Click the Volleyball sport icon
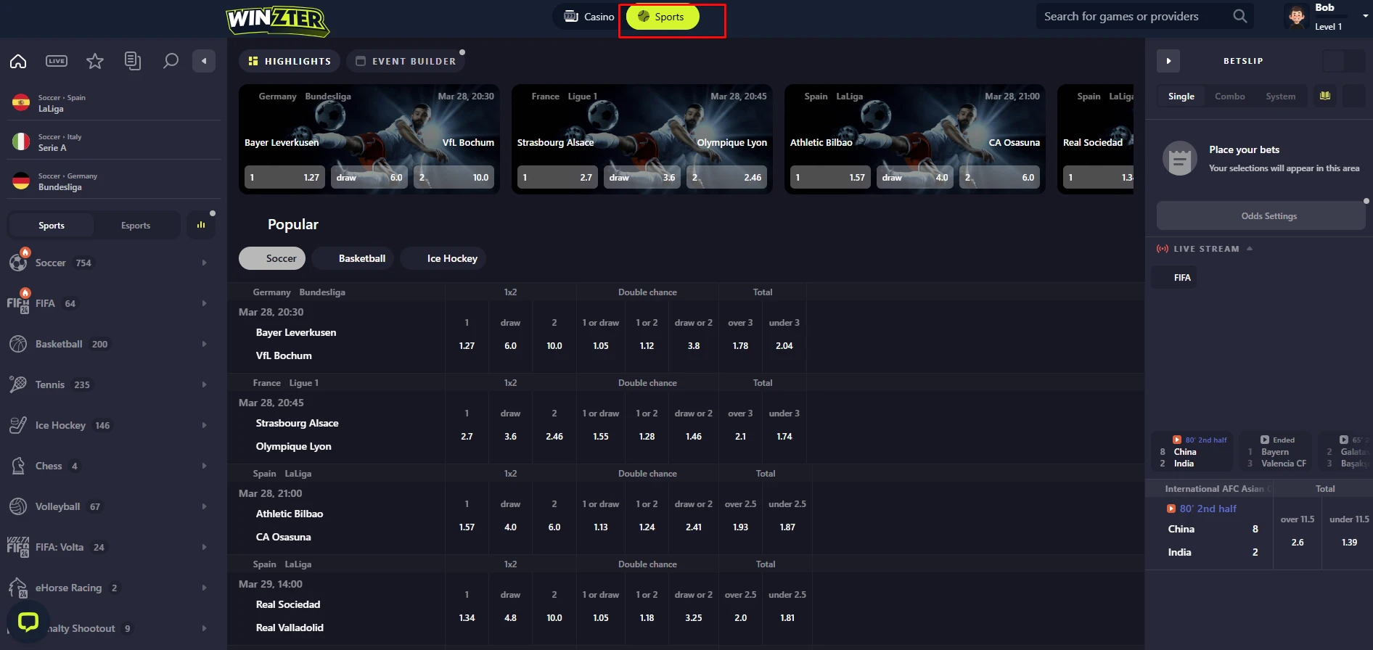The width and height of the screenshot is (1373, 650). point(18,506)
